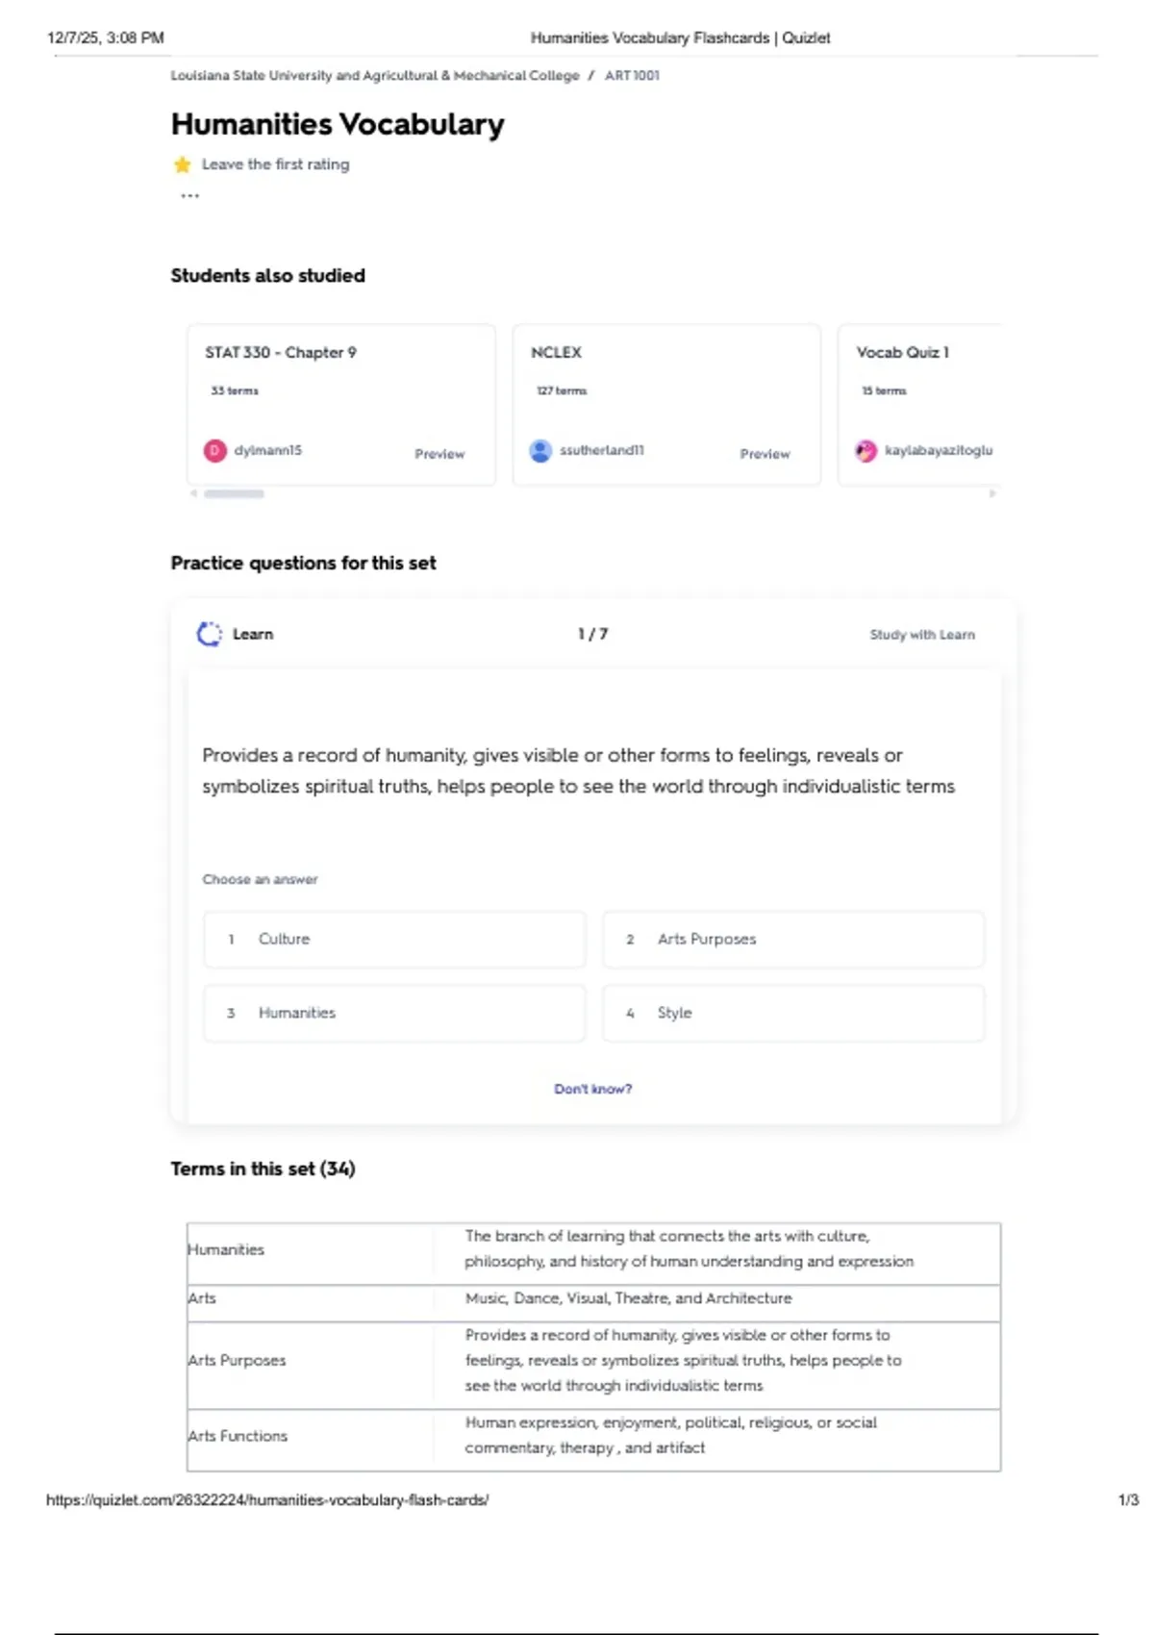This screenshot has width=1154, height=1635.
Task: Click the Don't know? link
Action: (x=592, y=1089)
